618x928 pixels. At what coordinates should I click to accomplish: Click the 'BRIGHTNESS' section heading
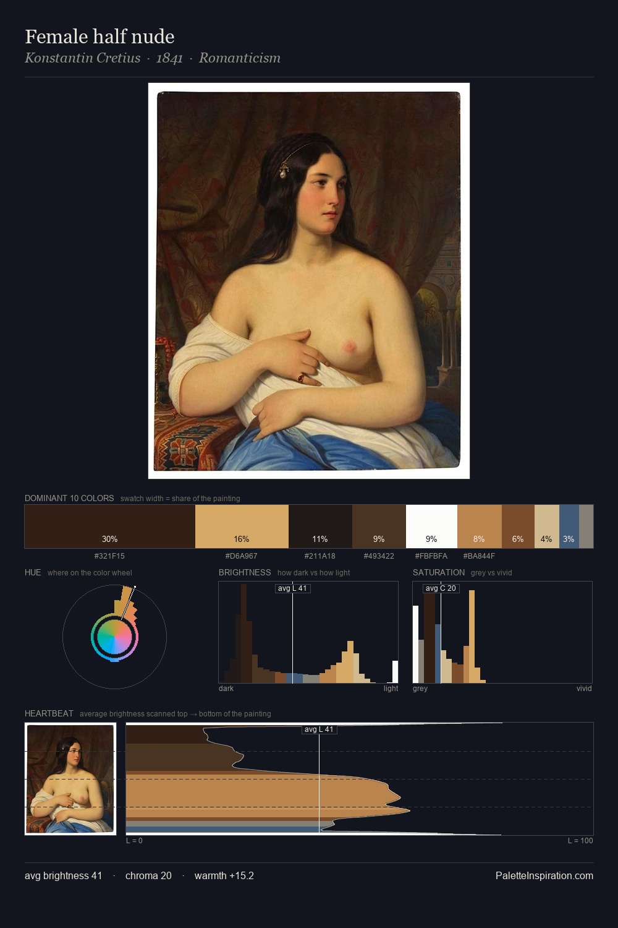(x=245, y=572)
